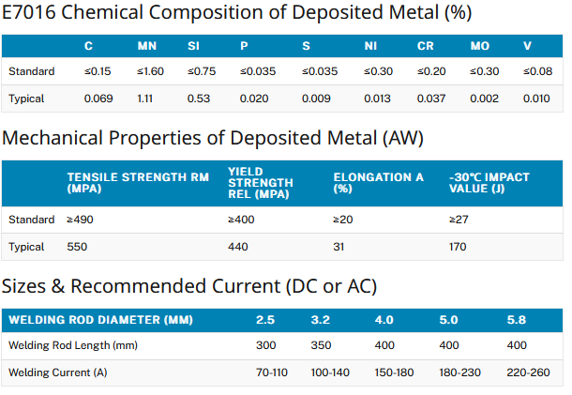Screen dimensions: 572x395
Task: Select the typical MO value 0.002
Action: 484,99
